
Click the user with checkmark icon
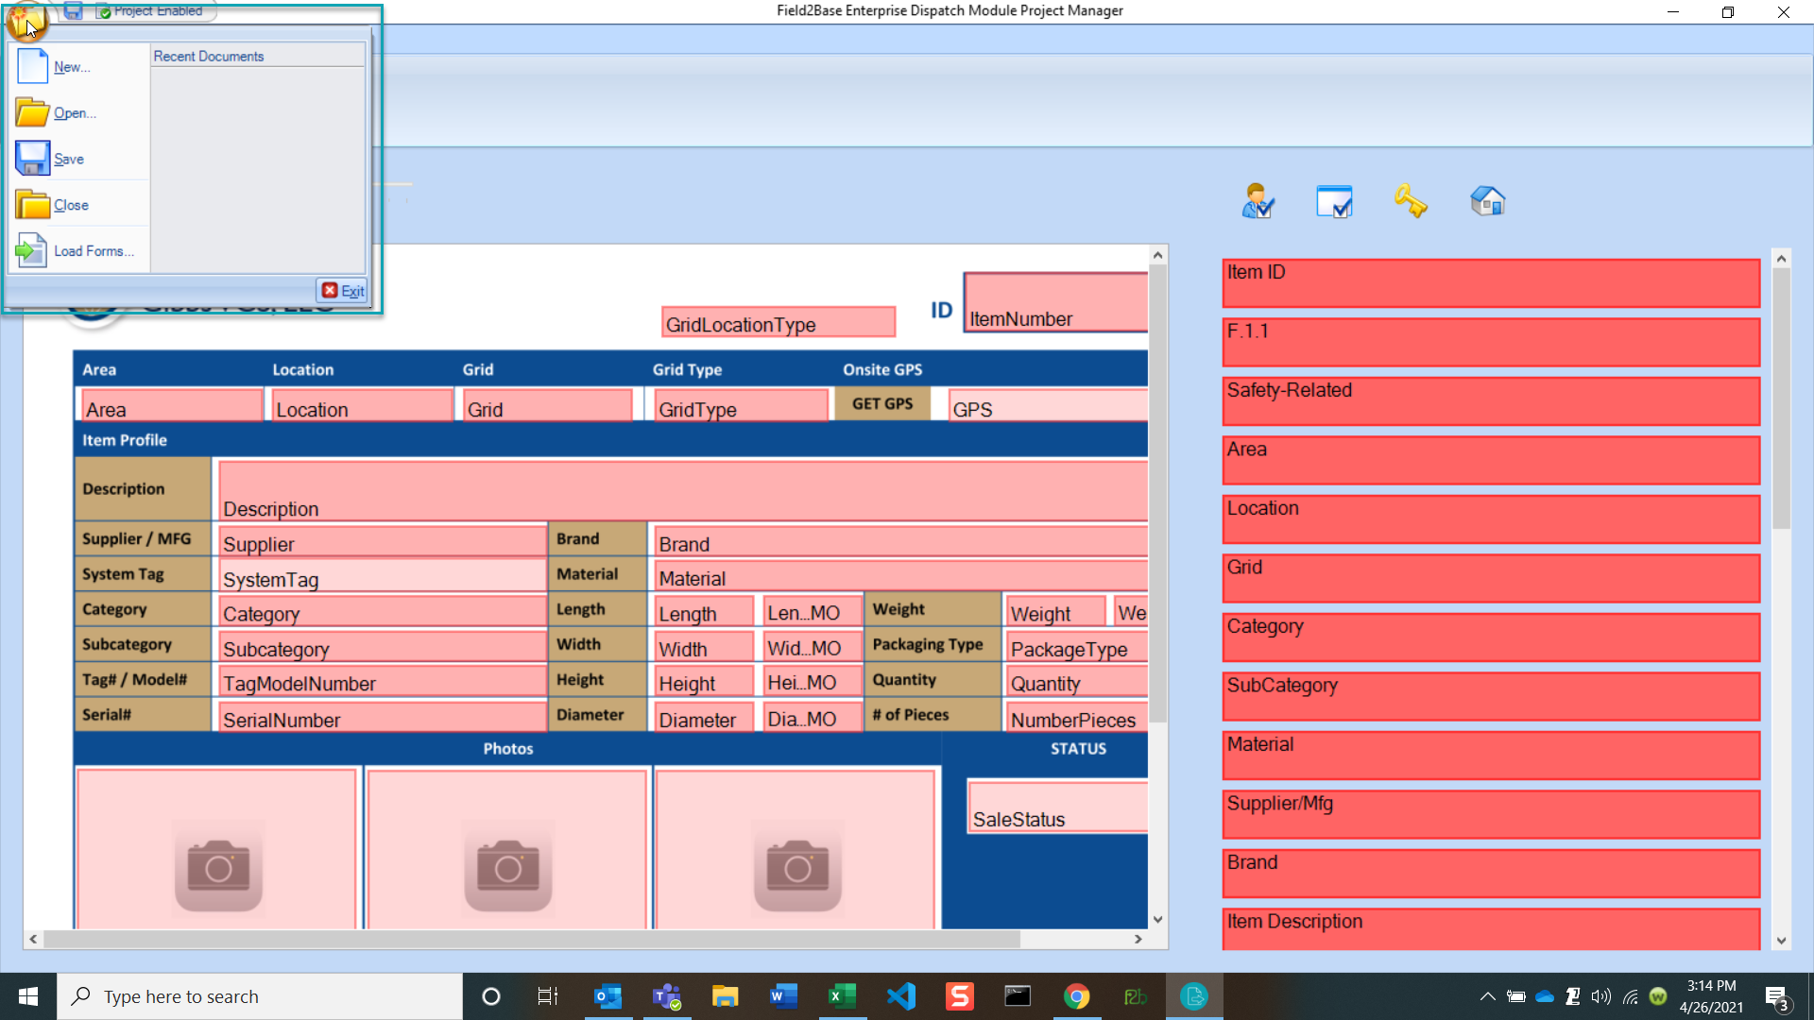point(1258,201)
